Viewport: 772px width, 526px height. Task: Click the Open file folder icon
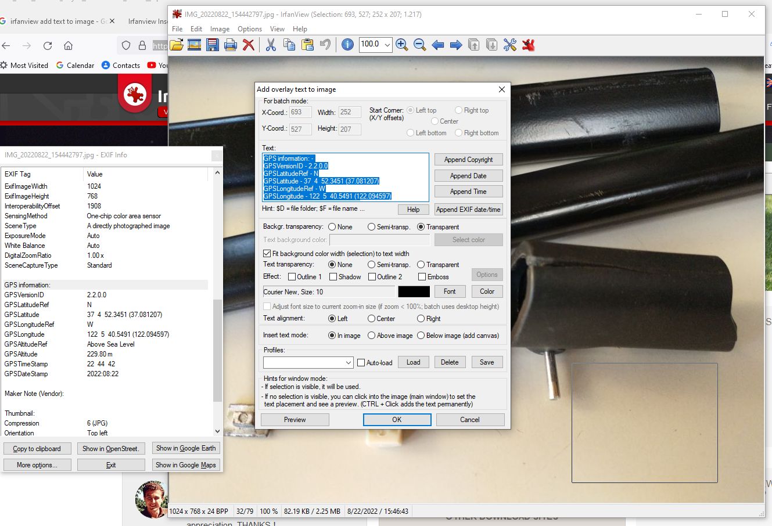pos(177,45)
